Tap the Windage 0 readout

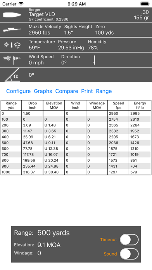tap(39, 253)
